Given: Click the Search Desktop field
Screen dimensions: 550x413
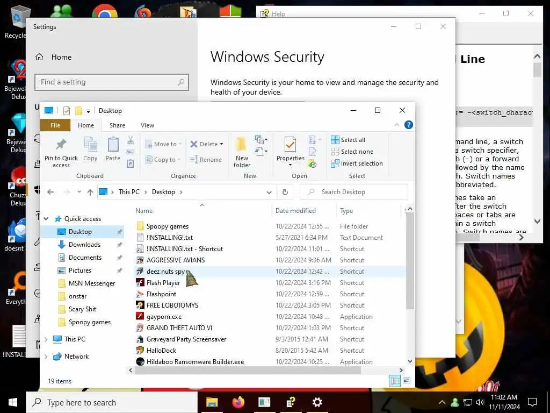Looking at the screenshot, I should (354, 192).
